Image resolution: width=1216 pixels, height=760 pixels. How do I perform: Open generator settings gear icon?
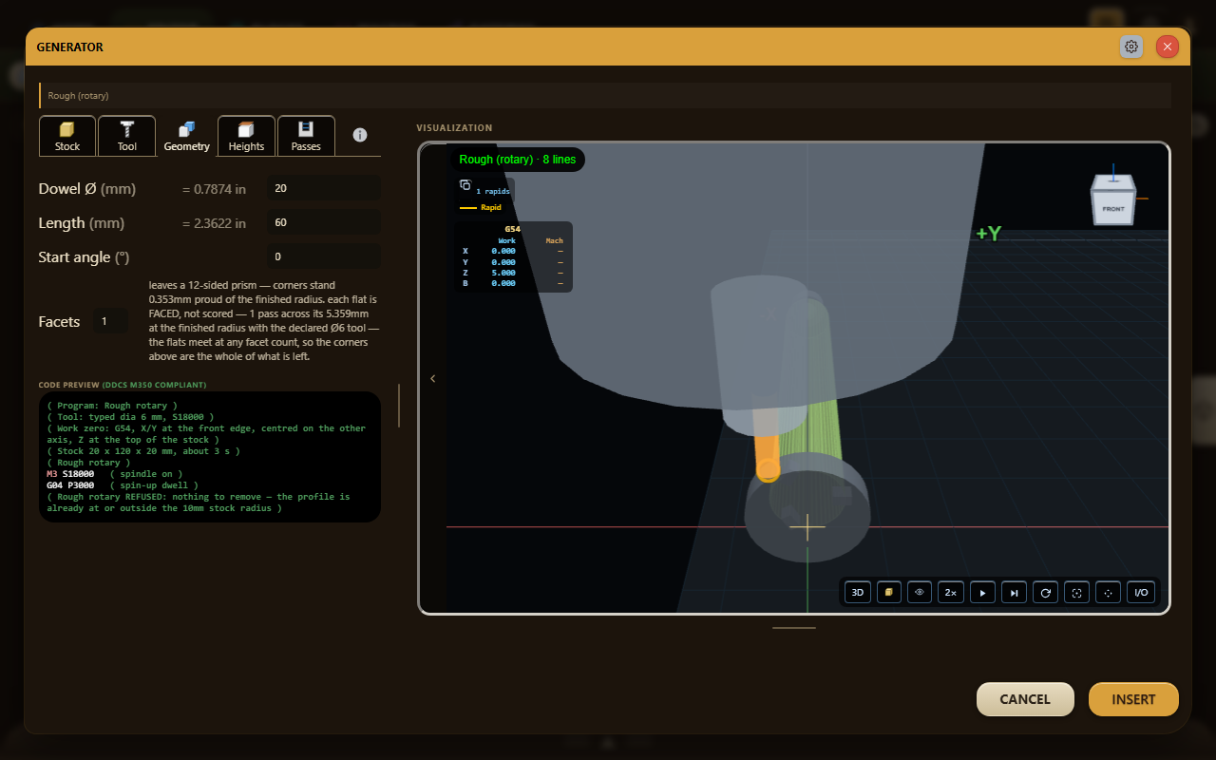tap(1131, 47)
